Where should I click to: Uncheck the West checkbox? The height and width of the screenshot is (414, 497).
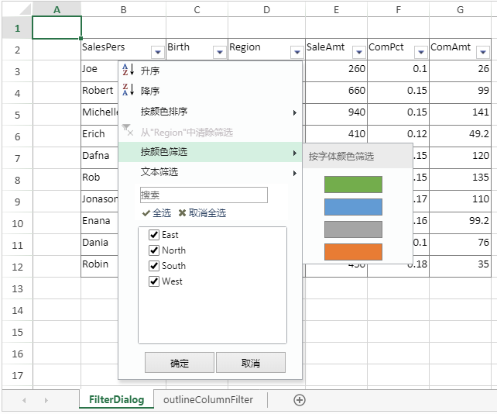154,281
